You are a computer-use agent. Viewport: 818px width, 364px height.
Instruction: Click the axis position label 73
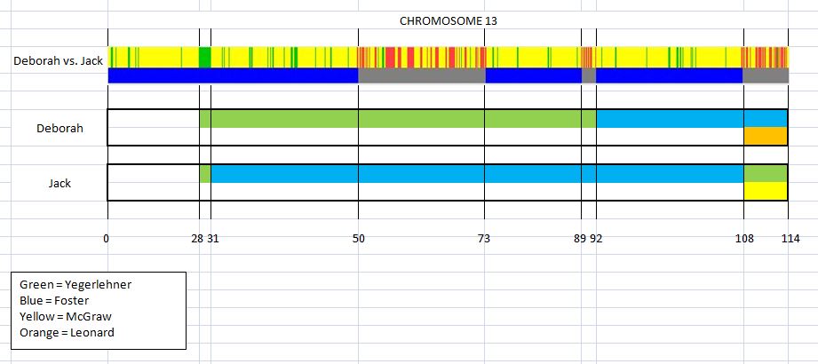(x=484, y=238)
